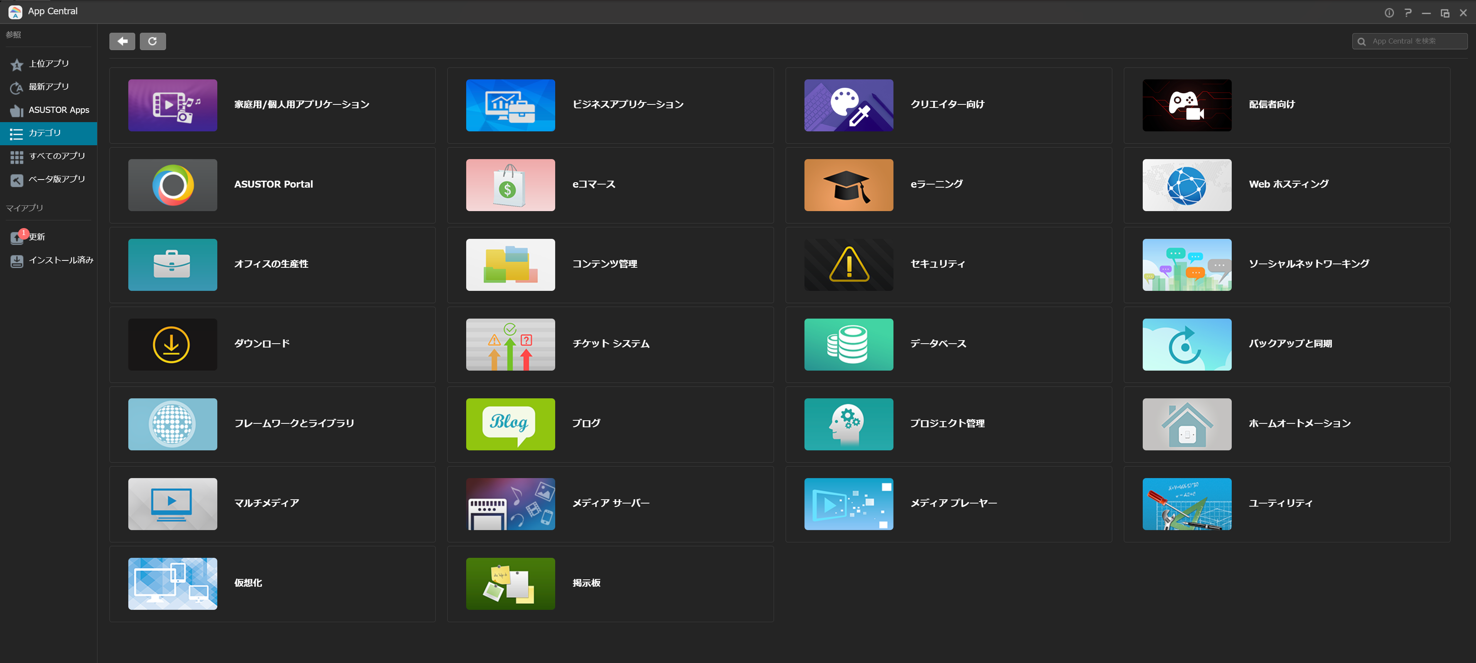This screenshot has height=663, width=1476.
Task: Open App Central help via the question mark
Action: tap(1407, 12)
